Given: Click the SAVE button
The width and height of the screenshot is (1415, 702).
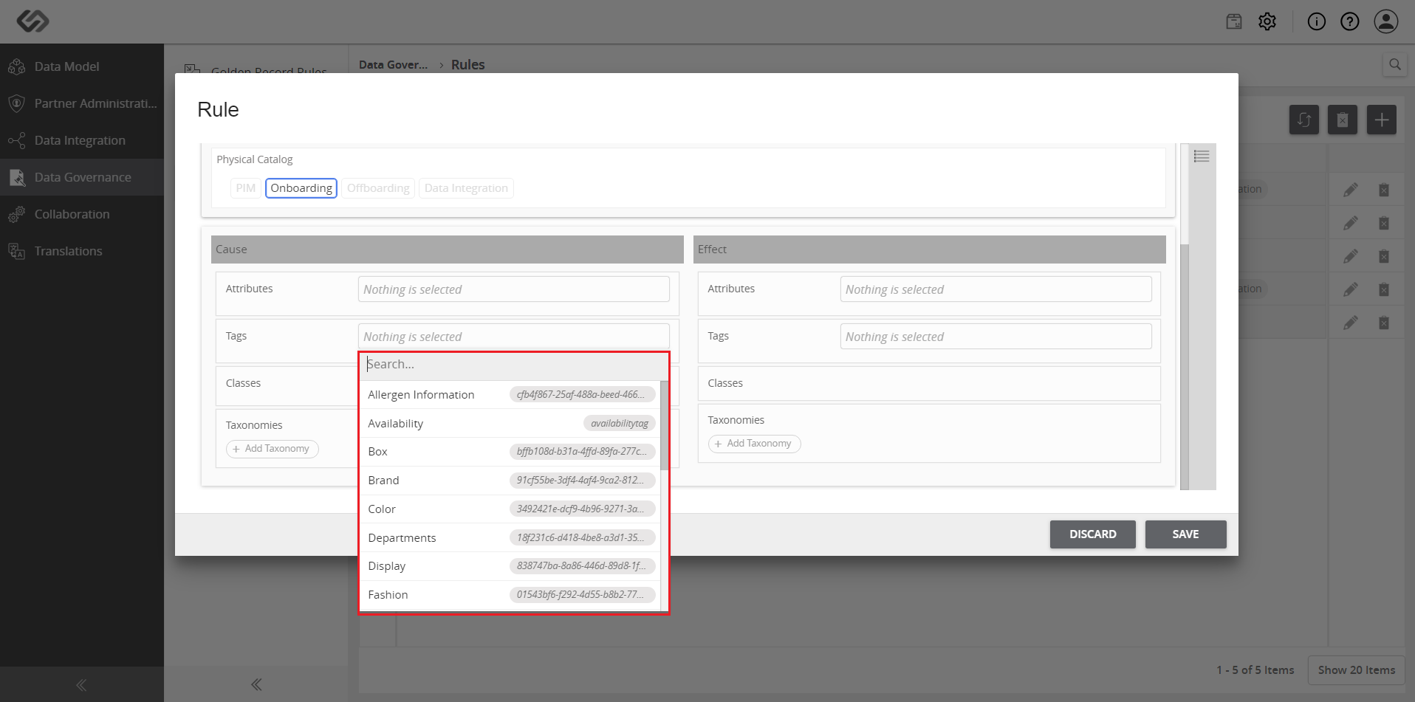Looking at the screenshot, I should click(x=1185, y=534).
